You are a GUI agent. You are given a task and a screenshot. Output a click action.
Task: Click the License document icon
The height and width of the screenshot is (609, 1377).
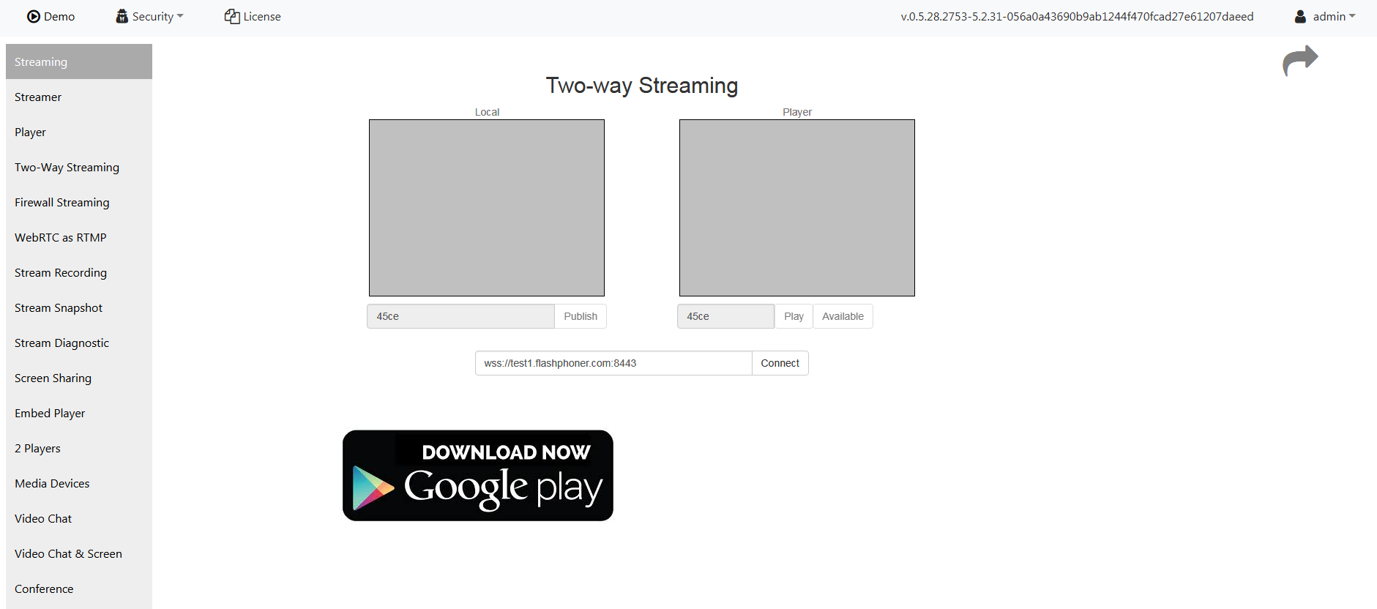point(232,17)
